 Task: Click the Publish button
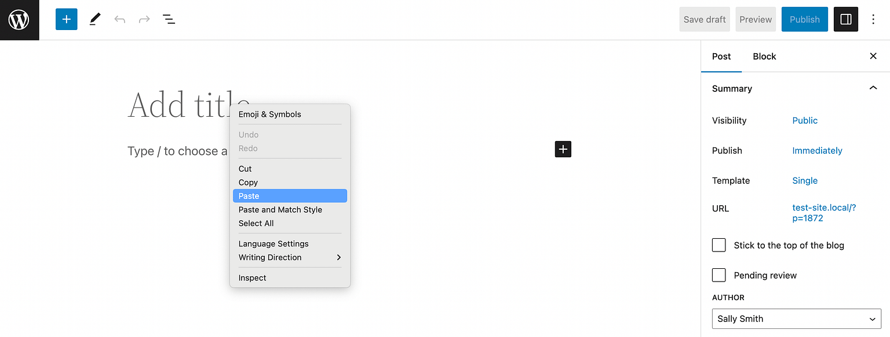804,19
